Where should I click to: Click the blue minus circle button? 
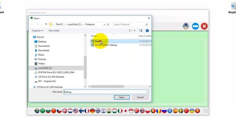[x=195, y=26]
